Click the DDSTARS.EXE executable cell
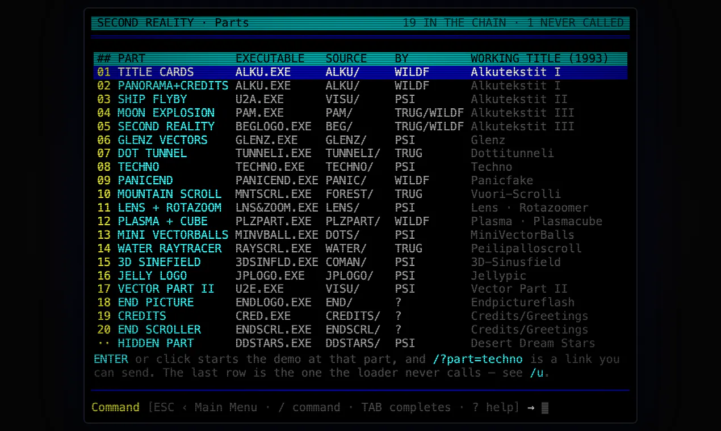Screen dimensions: 721x431 [x=274, y=343]
